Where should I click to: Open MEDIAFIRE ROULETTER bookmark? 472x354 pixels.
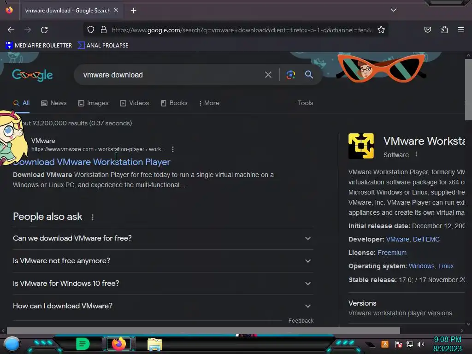(39, 46)
